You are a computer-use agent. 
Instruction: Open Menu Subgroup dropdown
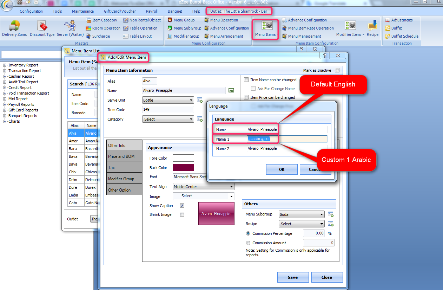coord(302,214)
